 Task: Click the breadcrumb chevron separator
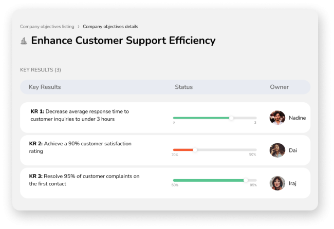[x=79, y=27]
